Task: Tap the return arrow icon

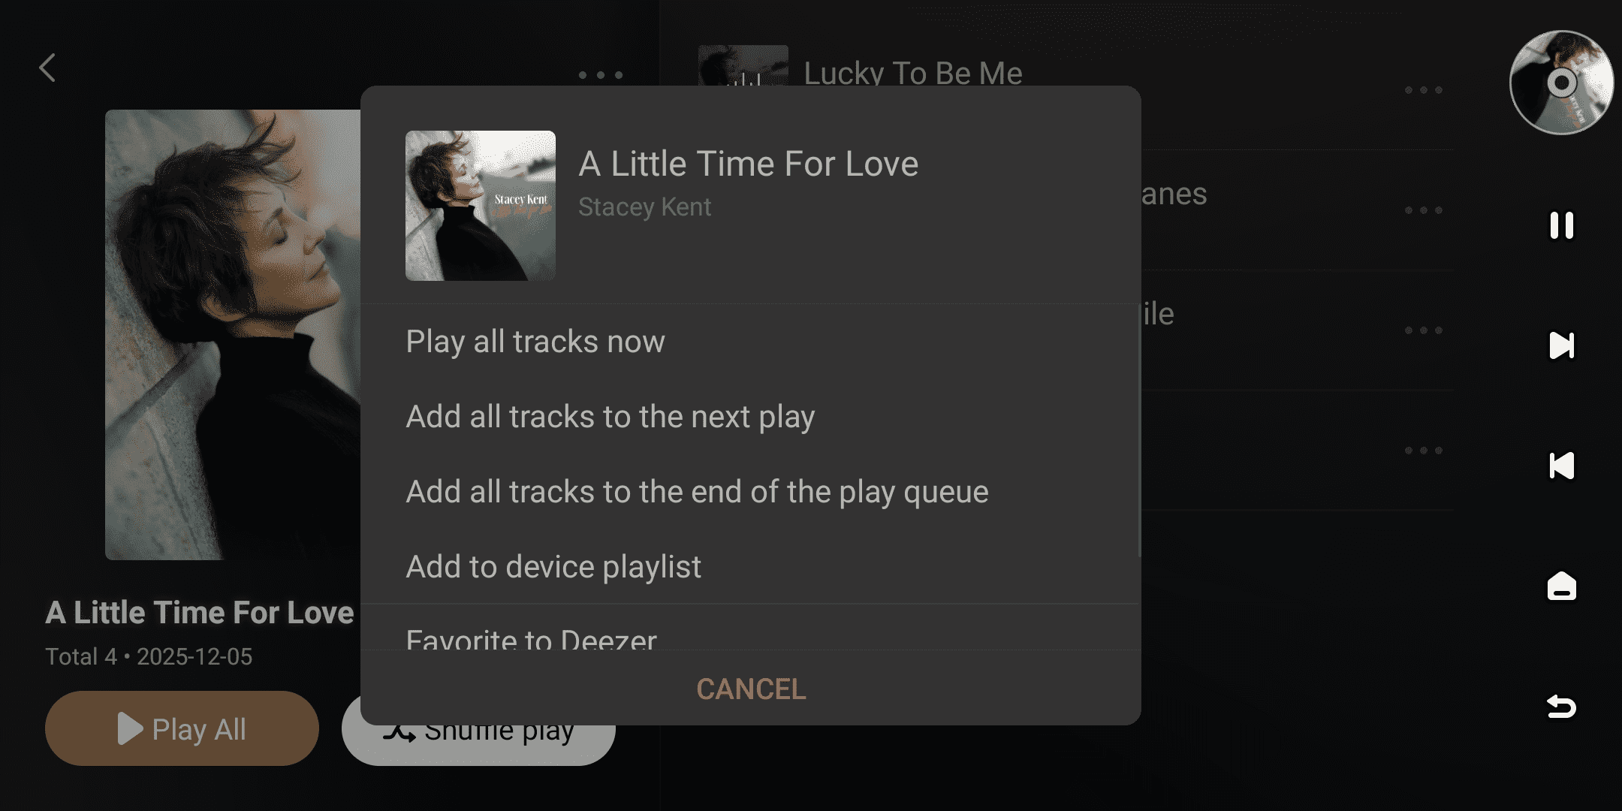Action: pyautogui.click(x=1562, y=706)
